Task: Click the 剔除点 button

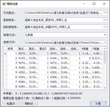Action: 29,103
